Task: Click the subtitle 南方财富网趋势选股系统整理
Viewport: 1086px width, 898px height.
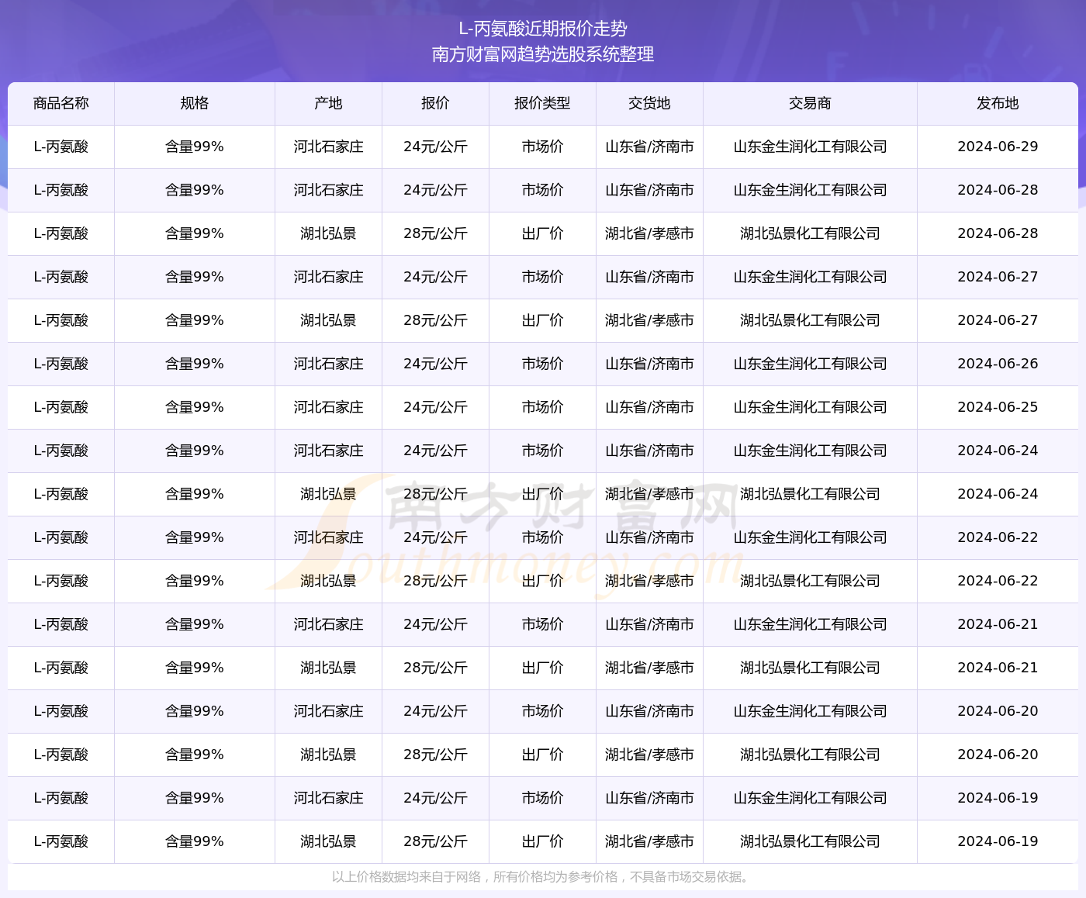Action: [542, 54]
